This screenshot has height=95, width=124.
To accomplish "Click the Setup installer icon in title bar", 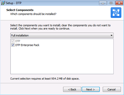I will (x=3, y=3).
